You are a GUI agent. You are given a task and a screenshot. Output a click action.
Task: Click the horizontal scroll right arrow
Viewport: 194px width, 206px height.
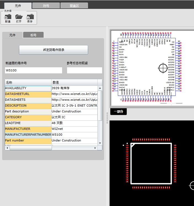tap(95, 148)
